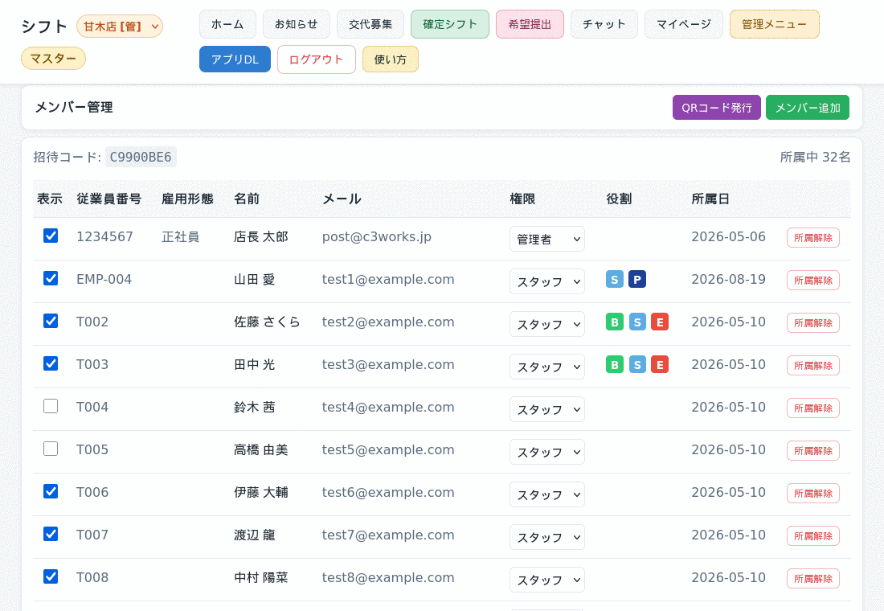Click 所属解除 for 渡辺 龍

point(813,536)
